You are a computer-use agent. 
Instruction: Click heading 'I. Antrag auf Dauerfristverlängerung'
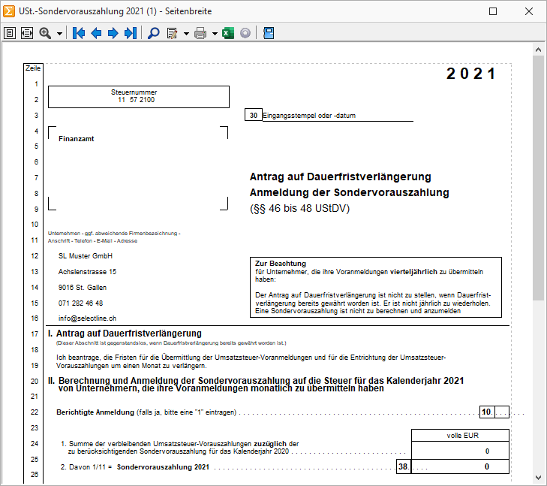[125, 334]
